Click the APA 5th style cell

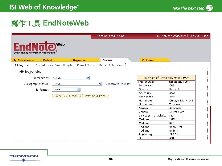click(x=174, y=134)
